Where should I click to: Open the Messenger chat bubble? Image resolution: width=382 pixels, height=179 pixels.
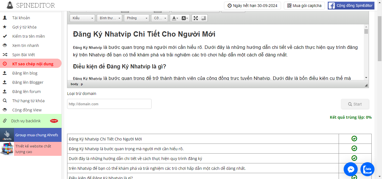tap(351, 169)
